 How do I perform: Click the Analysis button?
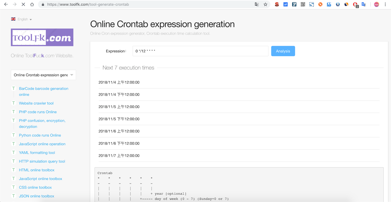tap(283, 51)
